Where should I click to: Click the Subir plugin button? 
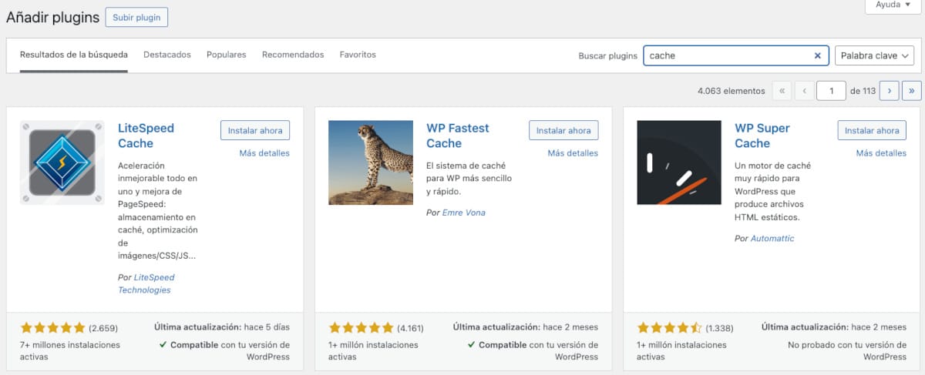coord(136,17)
